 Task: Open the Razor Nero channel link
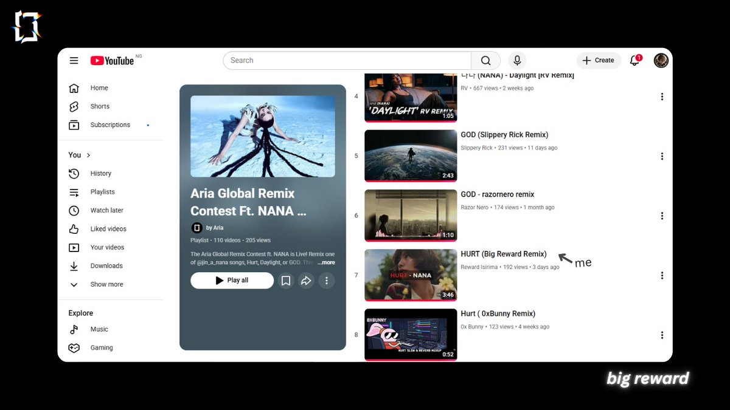[x=474, y=207]
